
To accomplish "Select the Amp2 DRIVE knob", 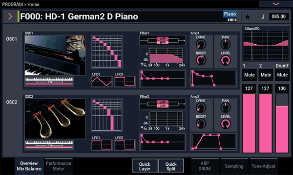I will pyautogui.click(x=201, y=107).
